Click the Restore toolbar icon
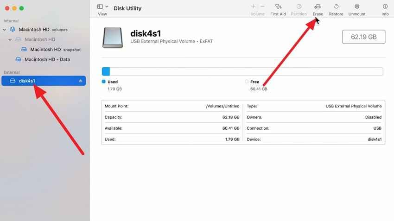Screen dimensions: 394x221 tap(336, 6)
